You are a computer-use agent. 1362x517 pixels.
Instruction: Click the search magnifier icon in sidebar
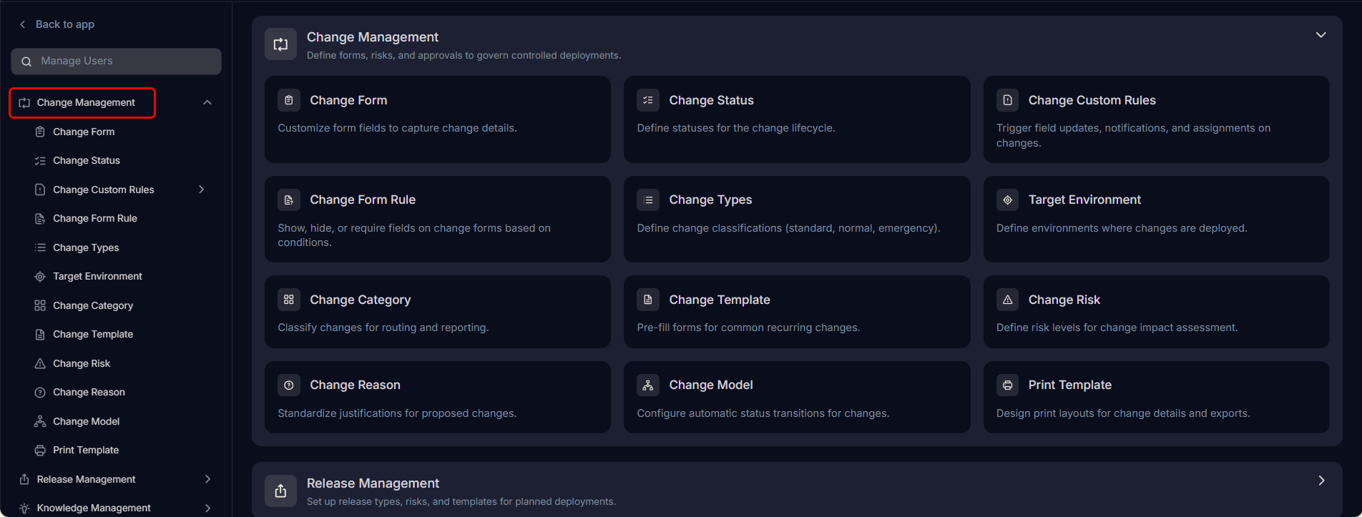pos(26,61)
